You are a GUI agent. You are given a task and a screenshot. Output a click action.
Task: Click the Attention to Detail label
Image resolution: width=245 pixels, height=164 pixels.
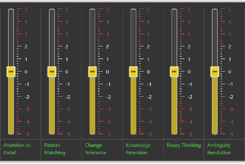pyautogui.click(x=17, y=148)
